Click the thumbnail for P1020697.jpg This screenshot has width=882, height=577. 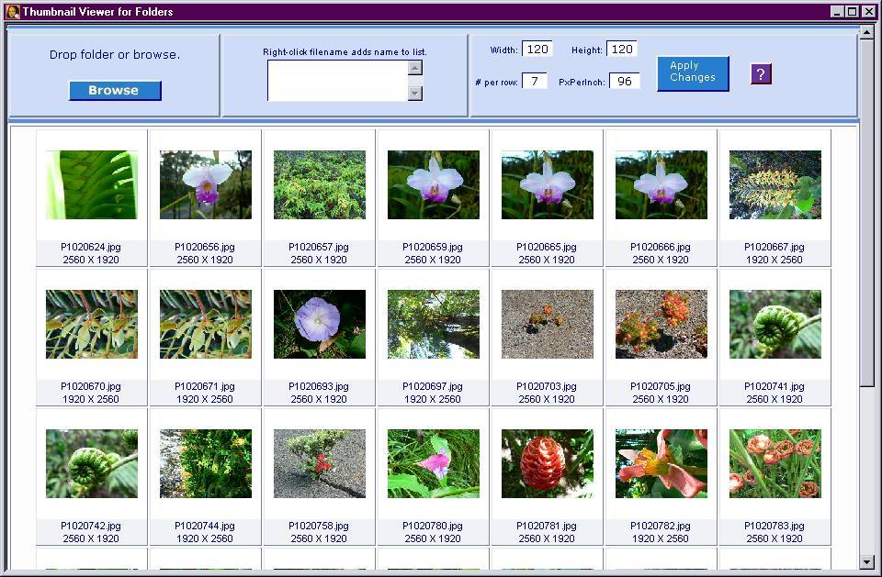click(434, 324)
